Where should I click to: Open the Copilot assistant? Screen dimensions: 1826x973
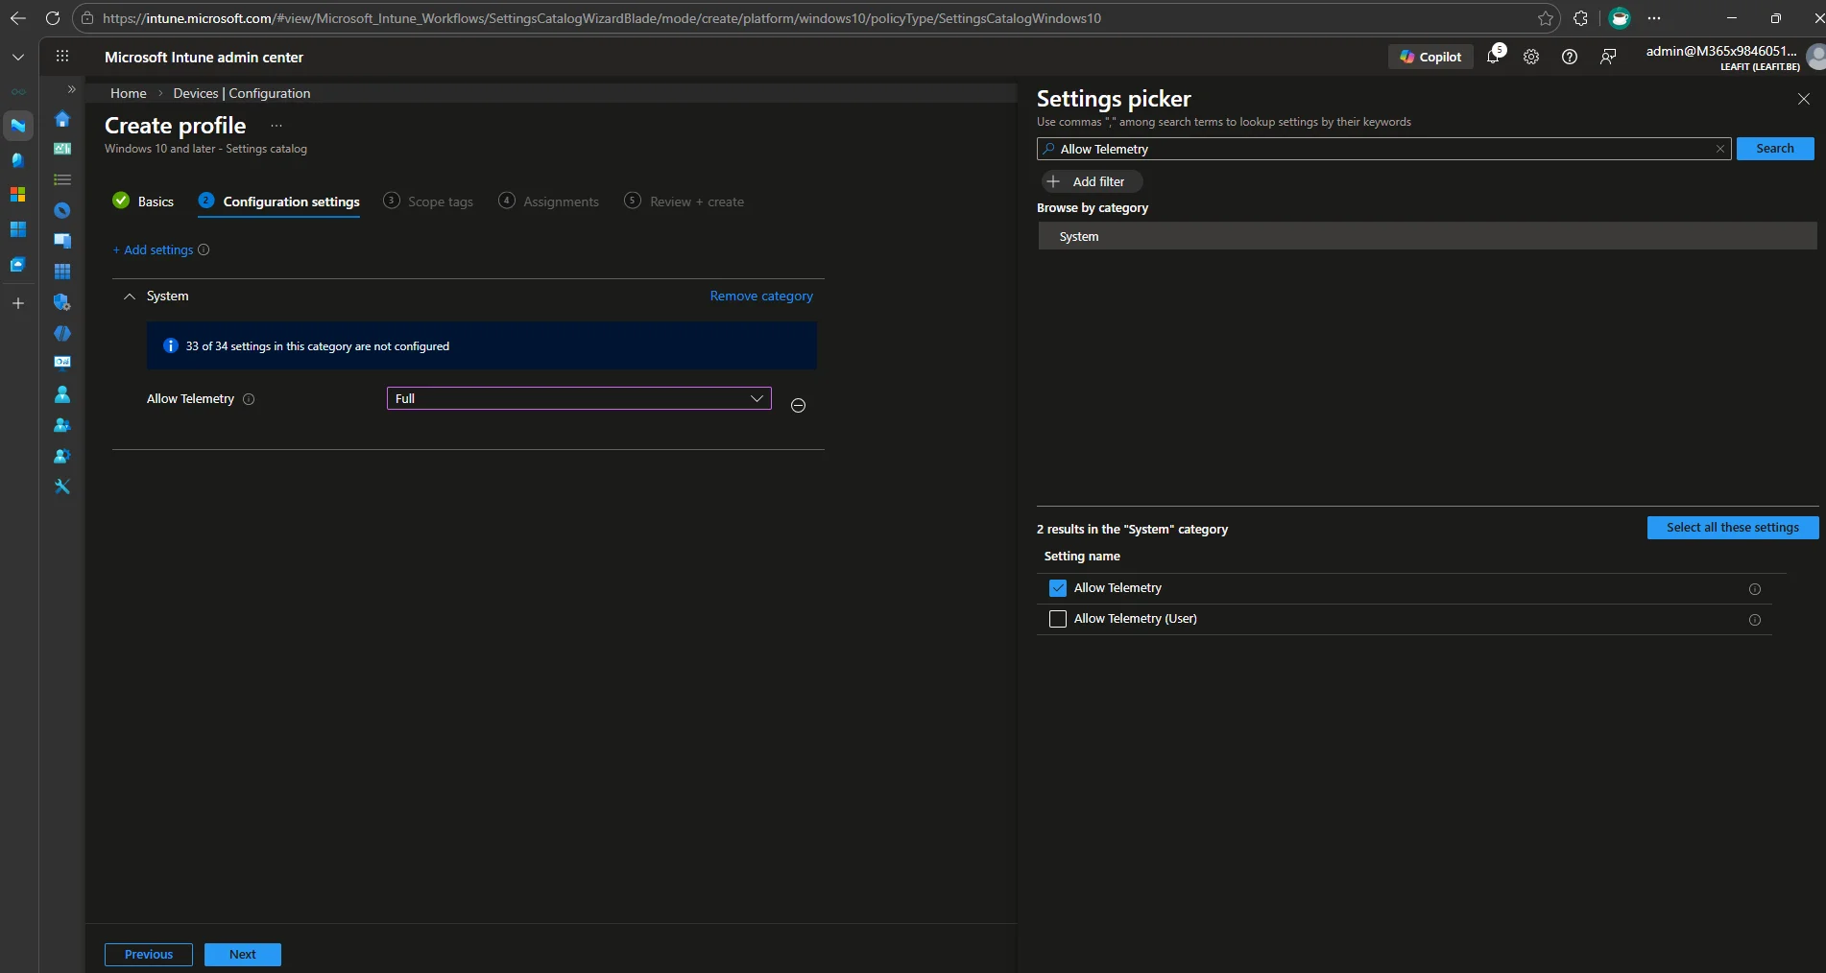click(1430, 56)
